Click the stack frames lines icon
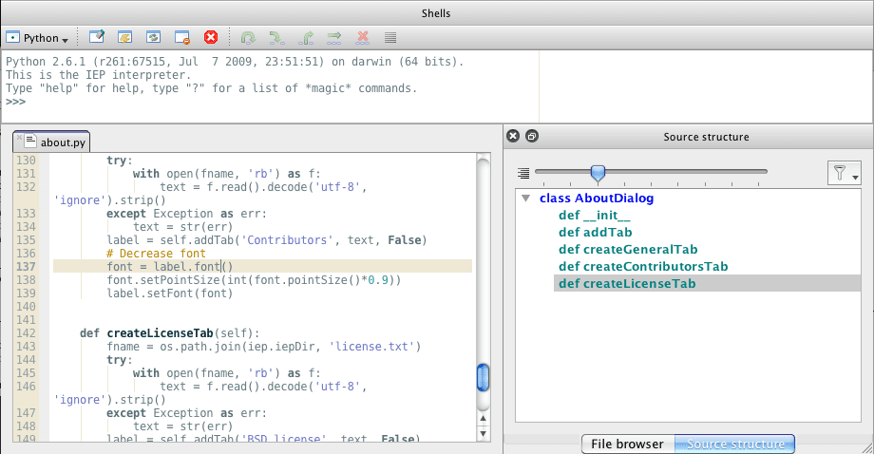 pyautogui.click(x=390, y=38)
